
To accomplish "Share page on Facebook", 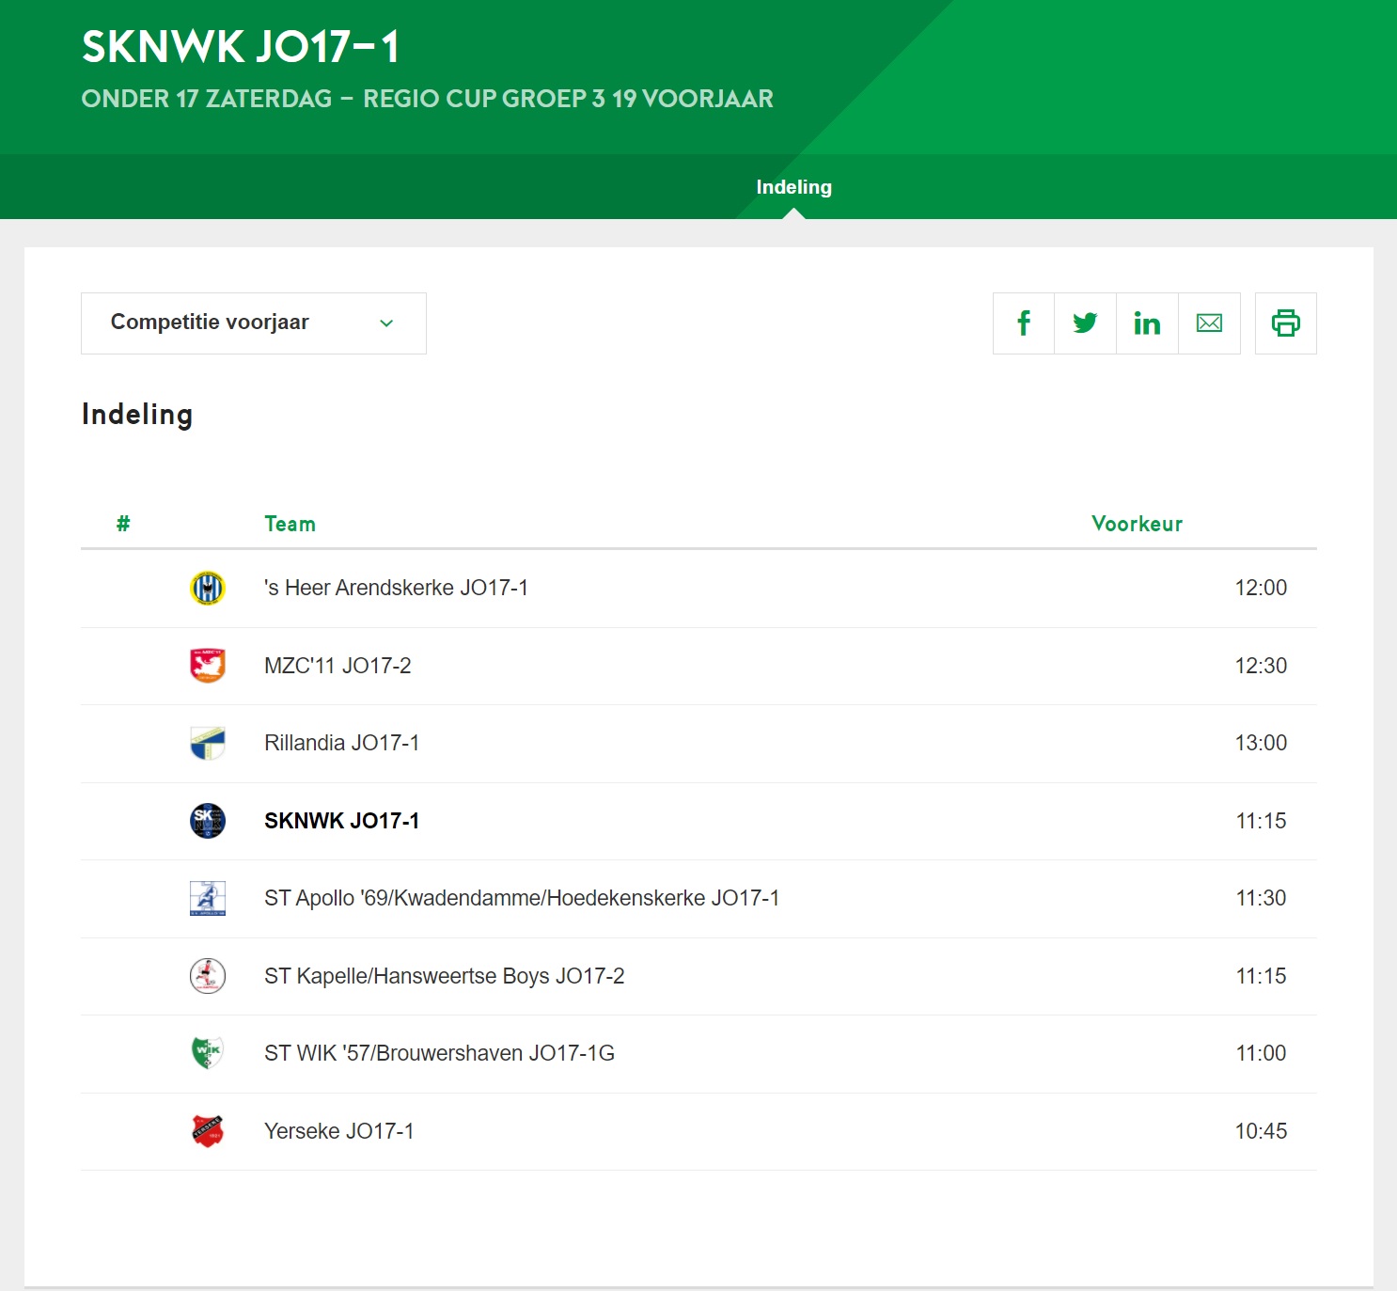I will (1024, 323).
